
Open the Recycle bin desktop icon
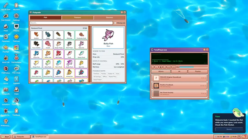coord(6,112)
